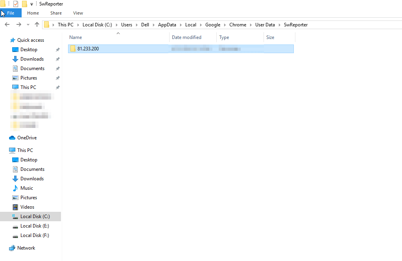Open Music from the This PC tree
The image size is (402, 261).
tap(27, 188)
